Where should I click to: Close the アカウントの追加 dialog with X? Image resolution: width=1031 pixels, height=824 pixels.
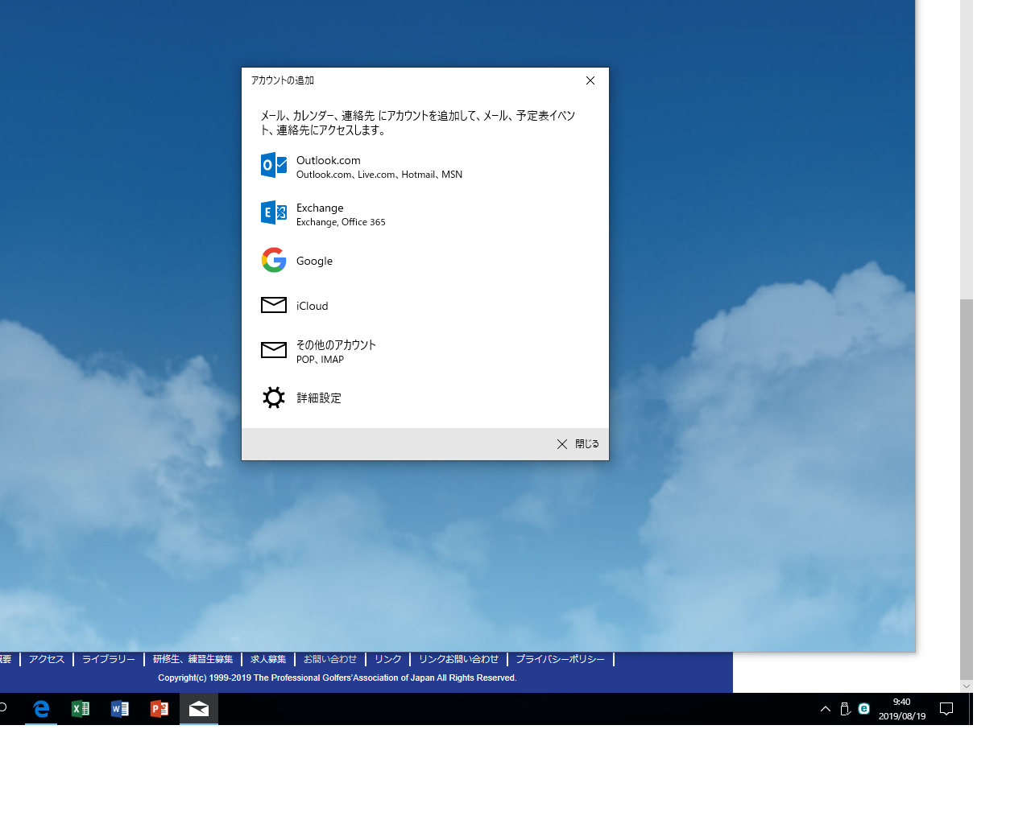coord(590,80)
